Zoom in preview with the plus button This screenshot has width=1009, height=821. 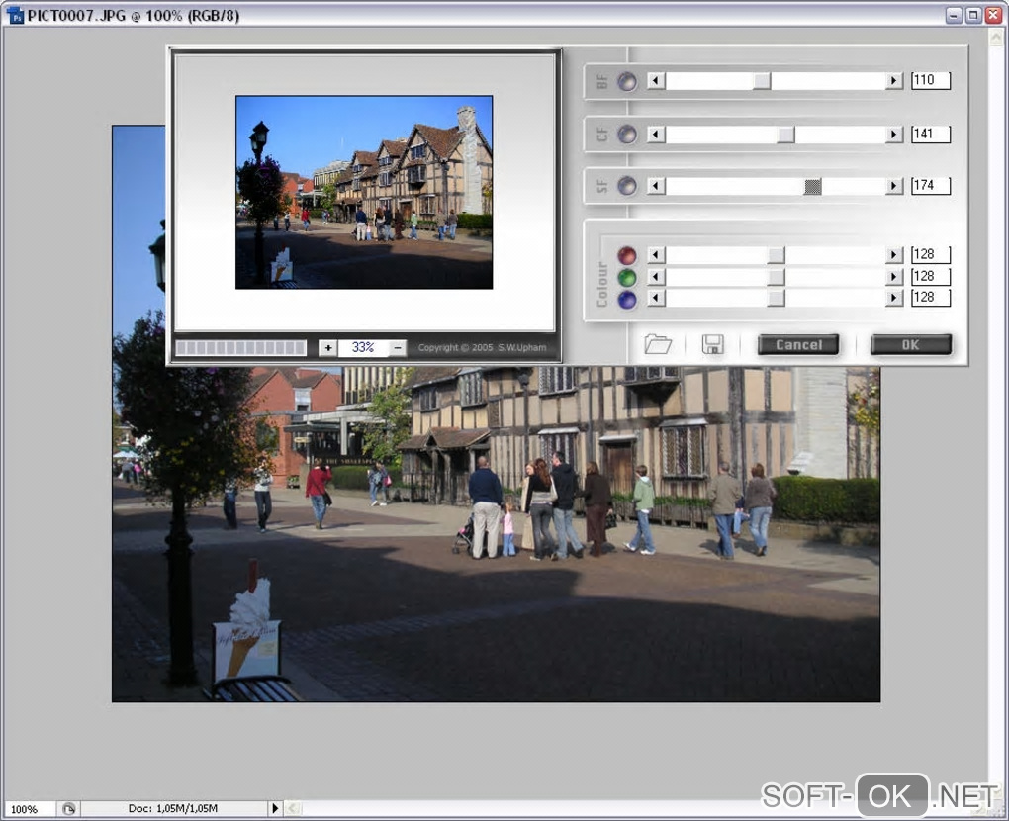tap(328, 347)
